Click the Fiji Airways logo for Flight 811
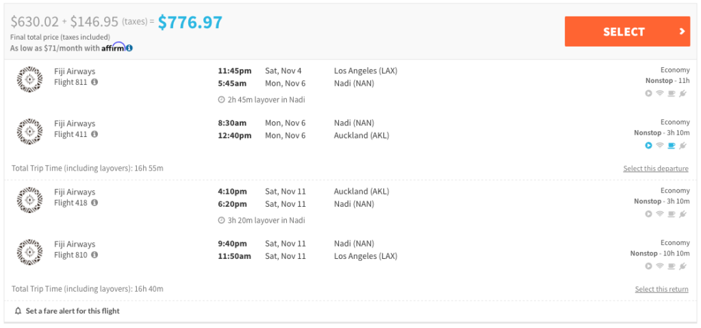Image resolution: width=701 pixels, height=328 pixels. 29,78
